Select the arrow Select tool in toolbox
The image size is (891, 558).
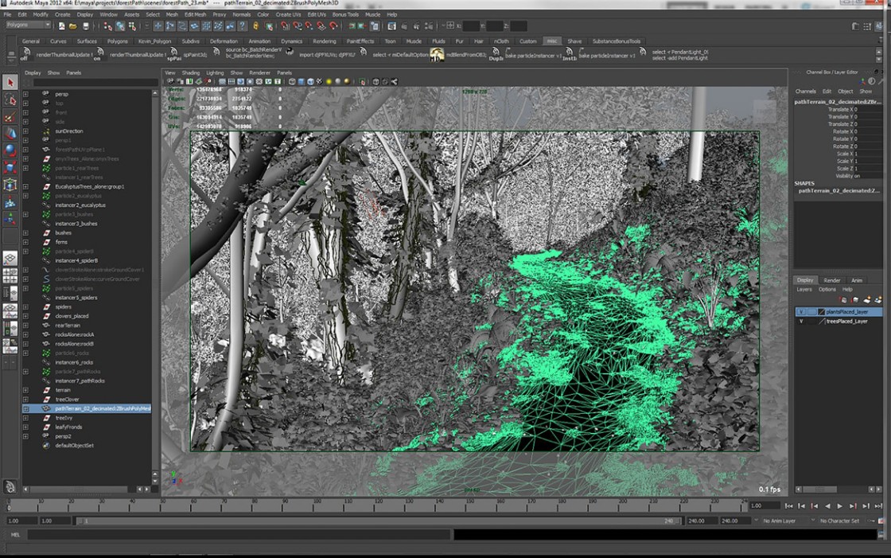[x=10, y=83]
